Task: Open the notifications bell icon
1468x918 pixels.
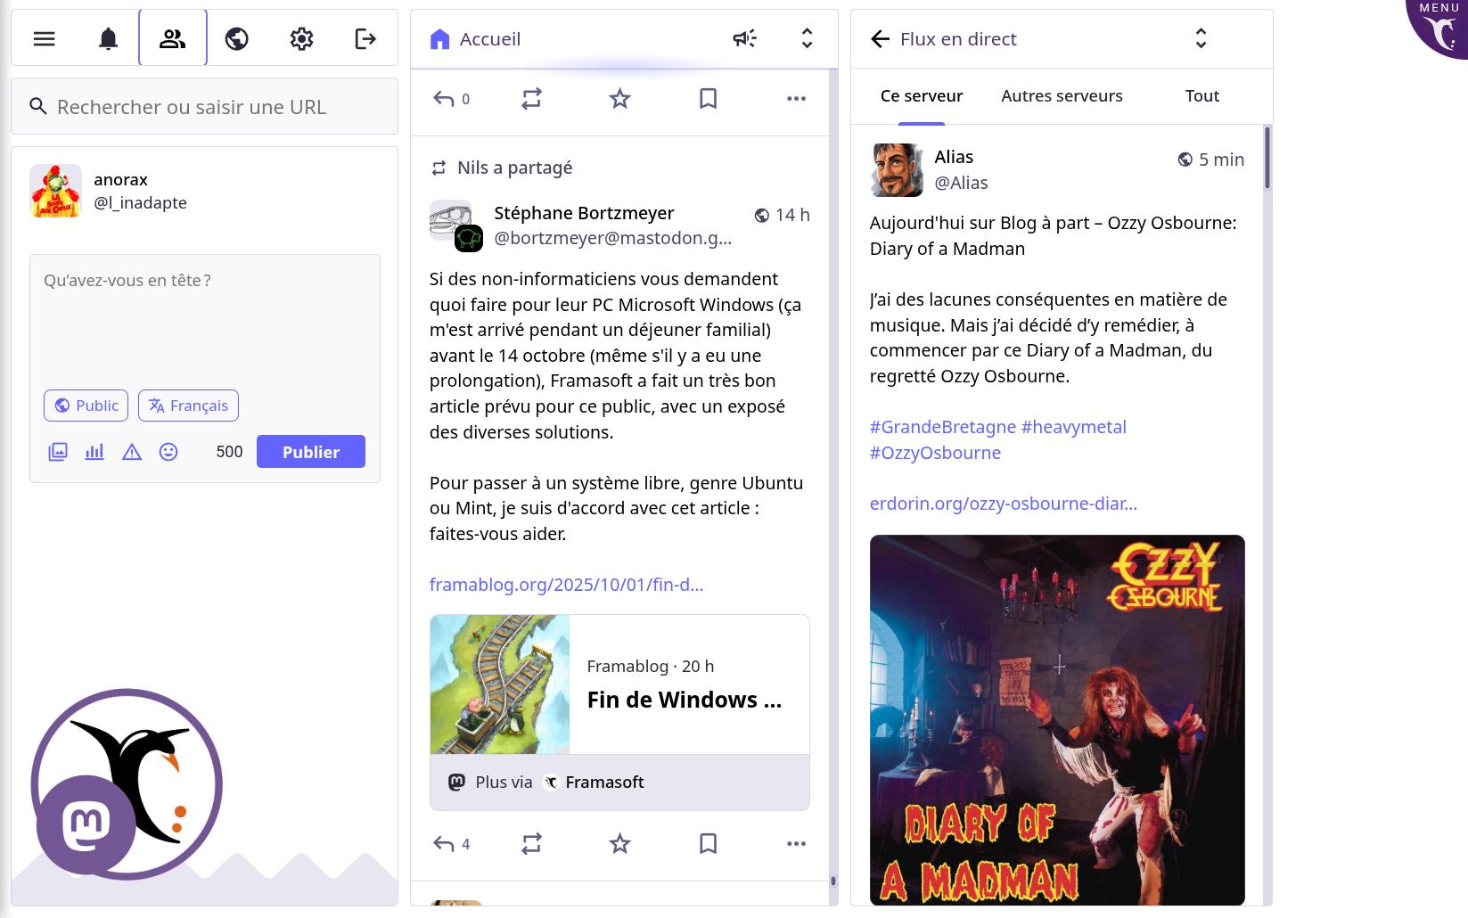Action: (108, 38)
